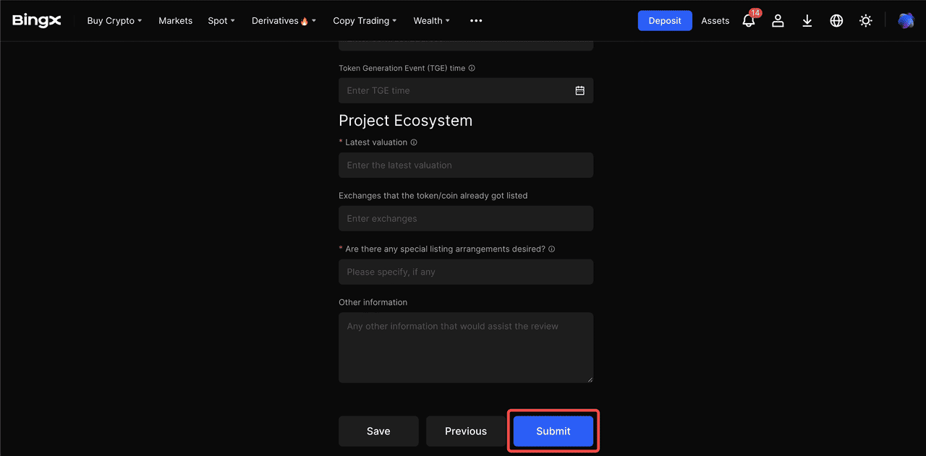Open the notifications bell
Screen dimensions: 926x456
click(x=749, y=21)
